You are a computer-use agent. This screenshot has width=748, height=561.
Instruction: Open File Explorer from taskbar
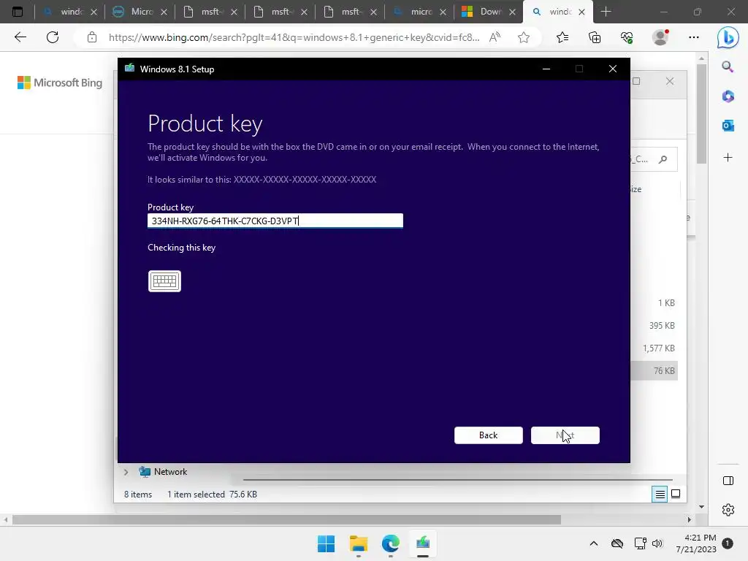click(x=358, y=543)
